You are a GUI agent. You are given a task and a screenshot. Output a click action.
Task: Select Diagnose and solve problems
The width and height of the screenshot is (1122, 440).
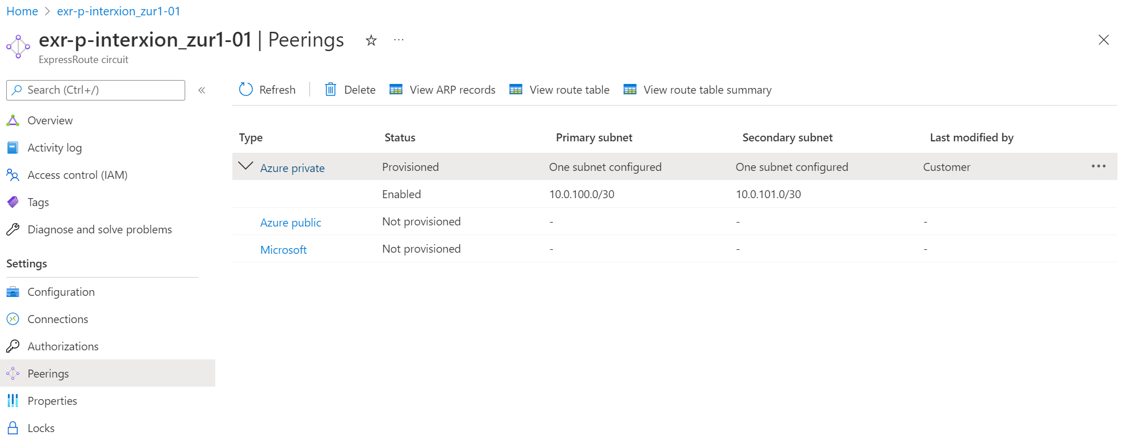click(x=99, y=229)
